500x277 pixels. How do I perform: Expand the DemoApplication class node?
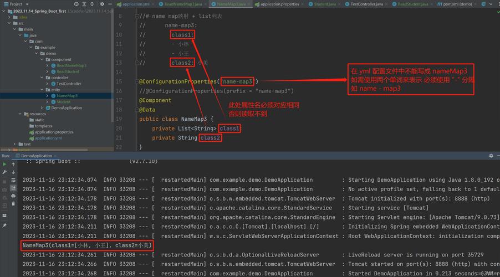[42, 108]
